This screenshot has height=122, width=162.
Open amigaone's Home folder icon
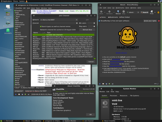8,16
